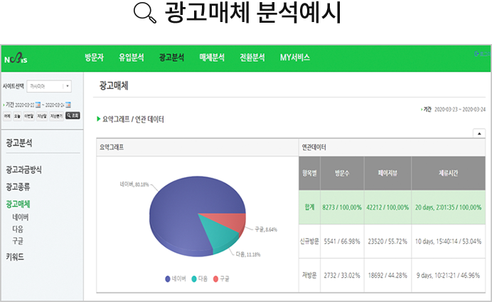Click the '2732 / 33.02%' cell
The image size is (492, 302).
tap(342, 275)
